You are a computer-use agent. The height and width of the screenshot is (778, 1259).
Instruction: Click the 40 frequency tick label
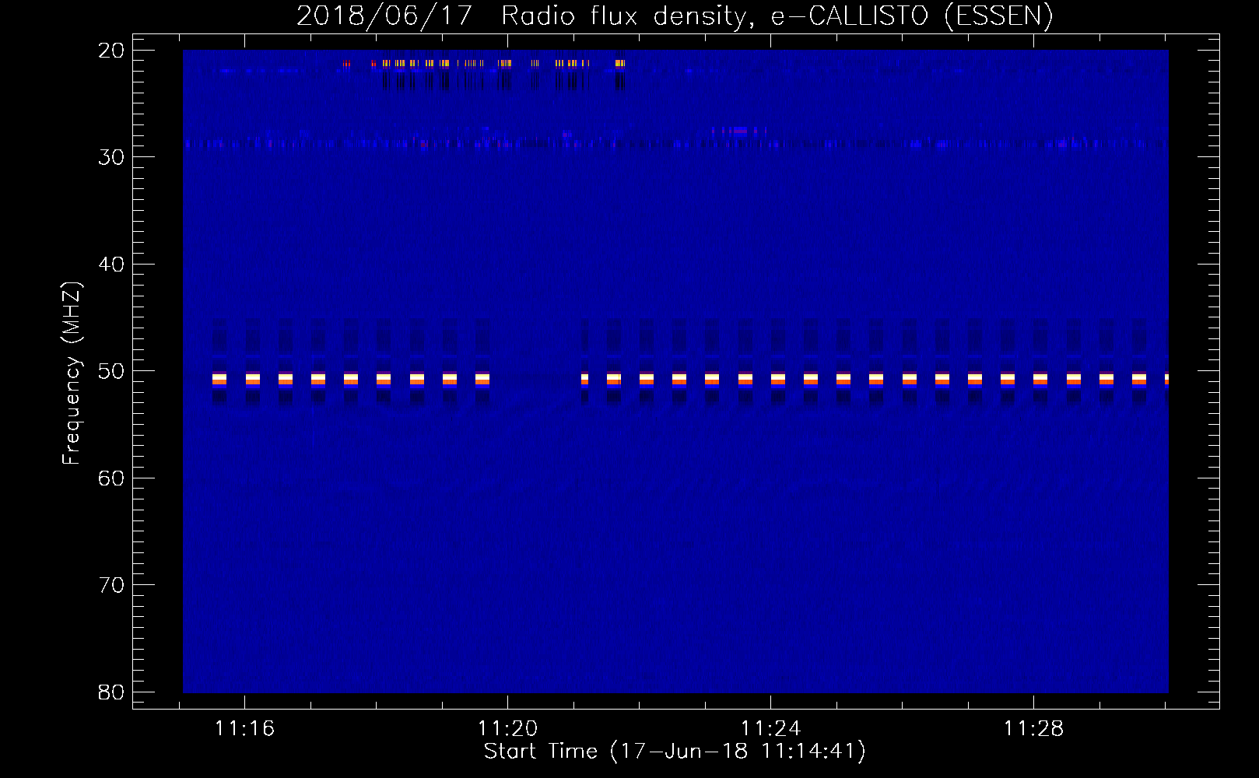(111, 265)
